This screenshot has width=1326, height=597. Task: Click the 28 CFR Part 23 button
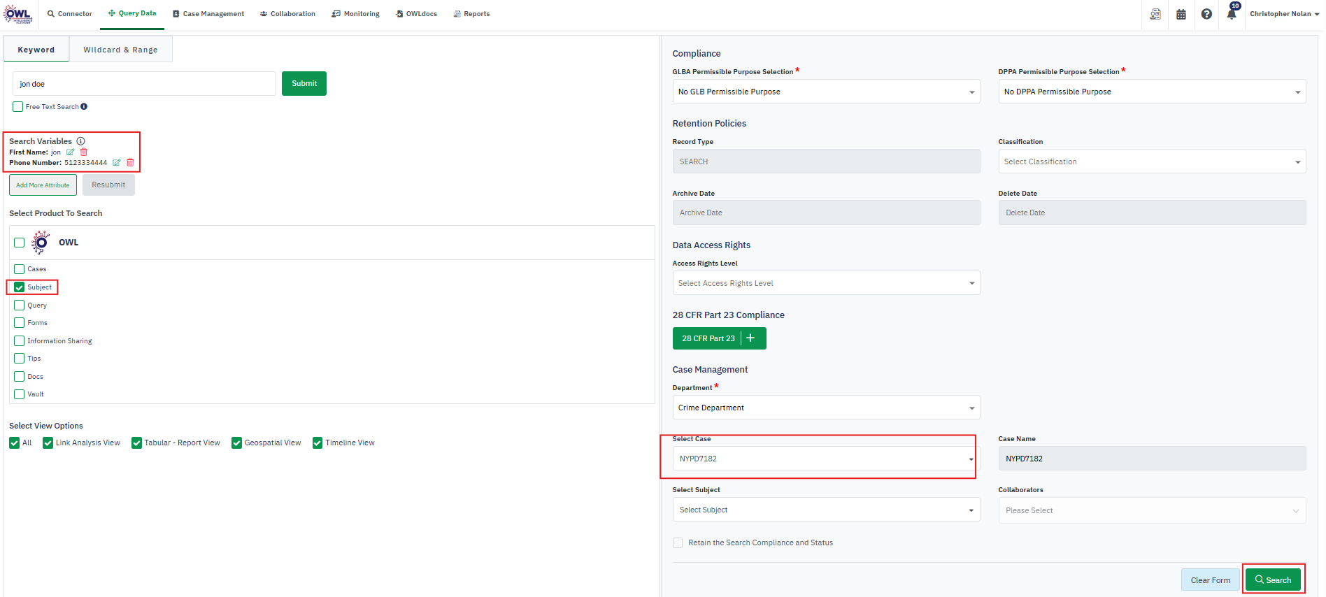[x=708, y=338]
